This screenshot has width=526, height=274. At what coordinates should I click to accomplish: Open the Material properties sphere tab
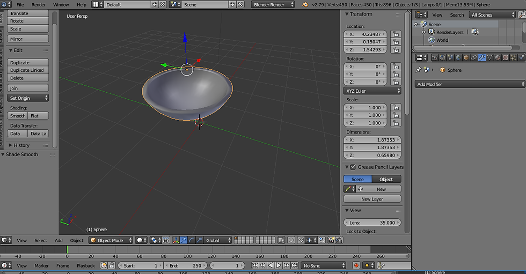[497, 57]
